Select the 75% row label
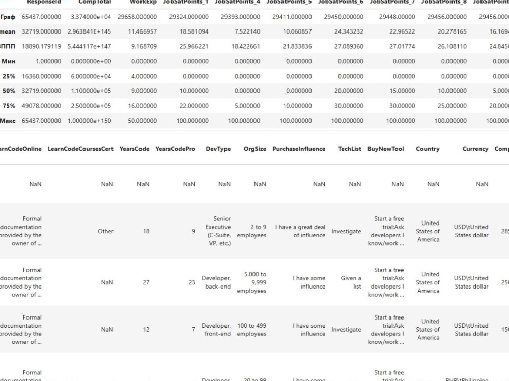Image resolution: width=509 pixels, height=381 pixels. [x=9, y=106]
